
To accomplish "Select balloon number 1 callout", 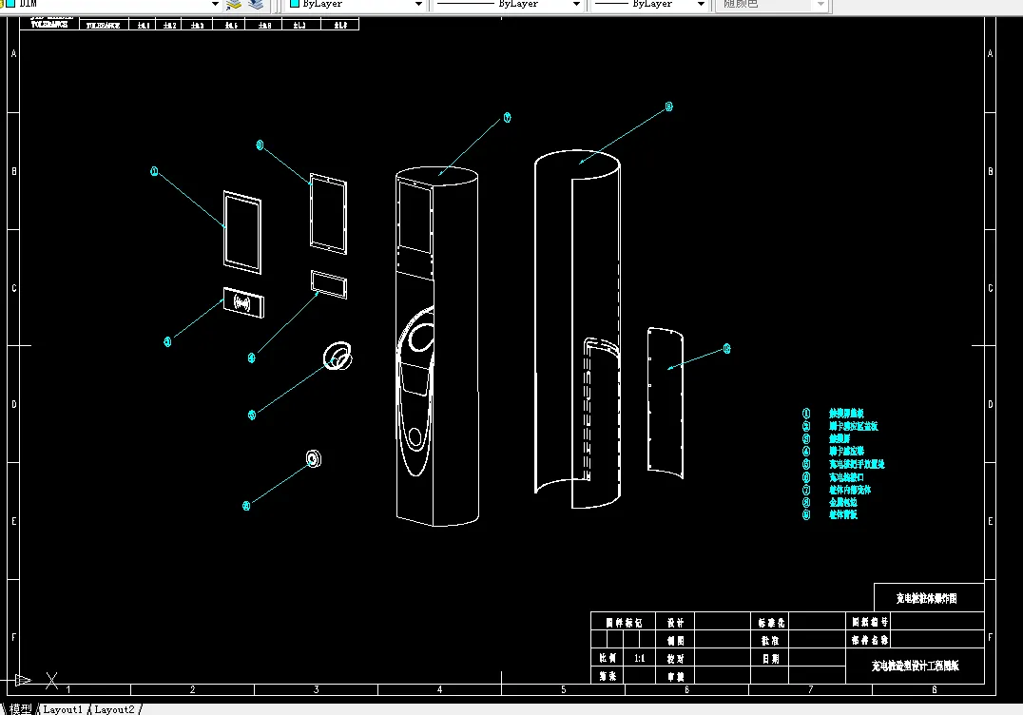I will pos(155,171).
